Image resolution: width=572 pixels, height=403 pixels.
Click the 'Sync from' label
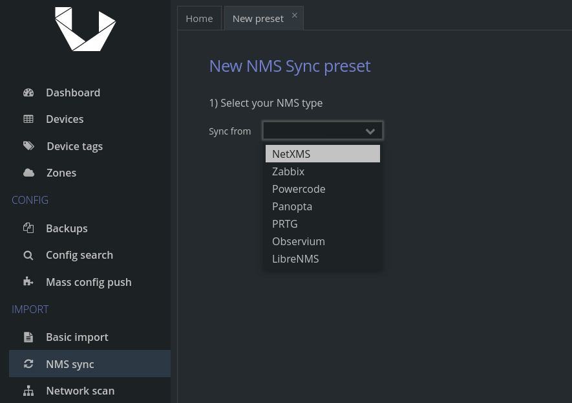[x=230, y=131]
